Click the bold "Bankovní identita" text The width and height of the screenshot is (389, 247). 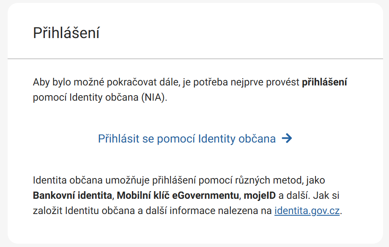tap(72, 195)
